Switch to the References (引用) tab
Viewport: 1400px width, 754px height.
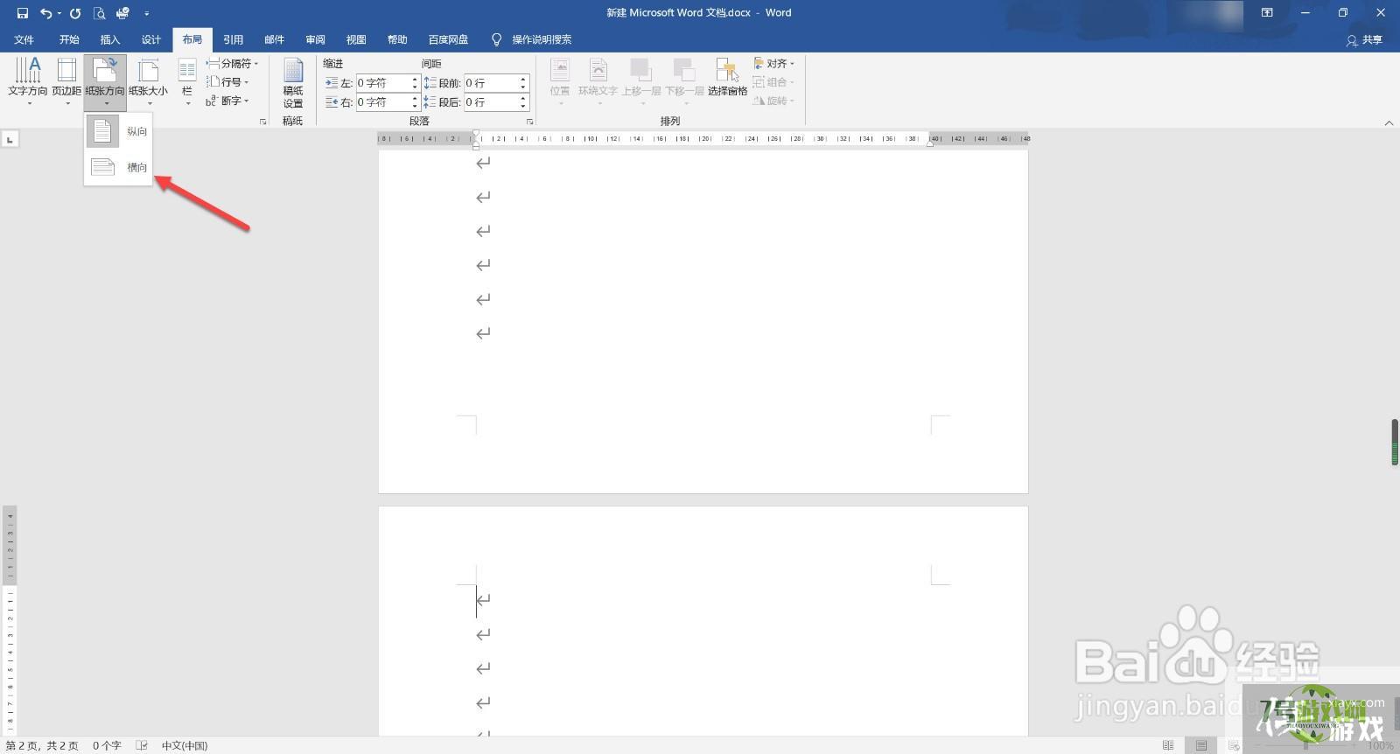click(234, 39)
